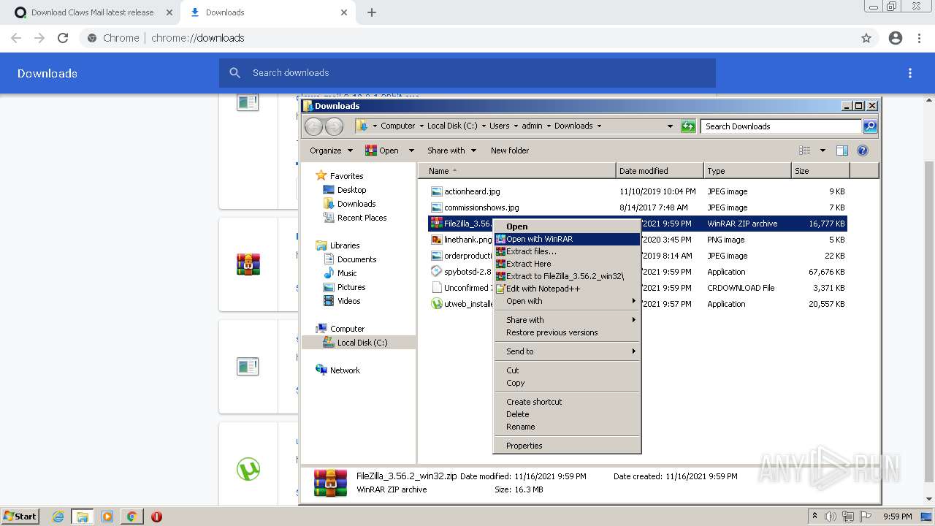Select the commissionshows.jpg file
The height and width of the screenshot is (526, 935).
[x=481, y=207]
